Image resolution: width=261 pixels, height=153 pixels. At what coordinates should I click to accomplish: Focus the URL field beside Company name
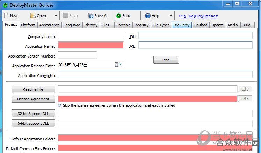click(x=195, y=36)
